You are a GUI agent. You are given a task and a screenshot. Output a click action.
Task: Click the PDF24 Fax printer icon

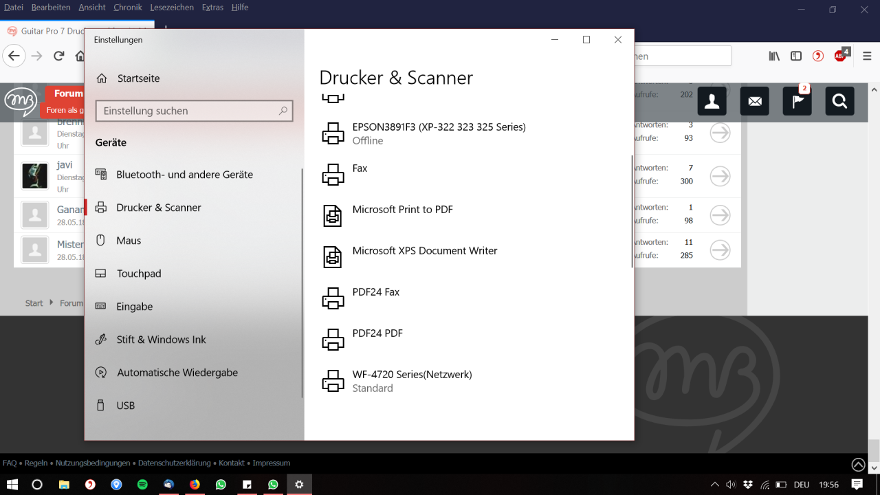pyautogui.click(x=333, y=298)
